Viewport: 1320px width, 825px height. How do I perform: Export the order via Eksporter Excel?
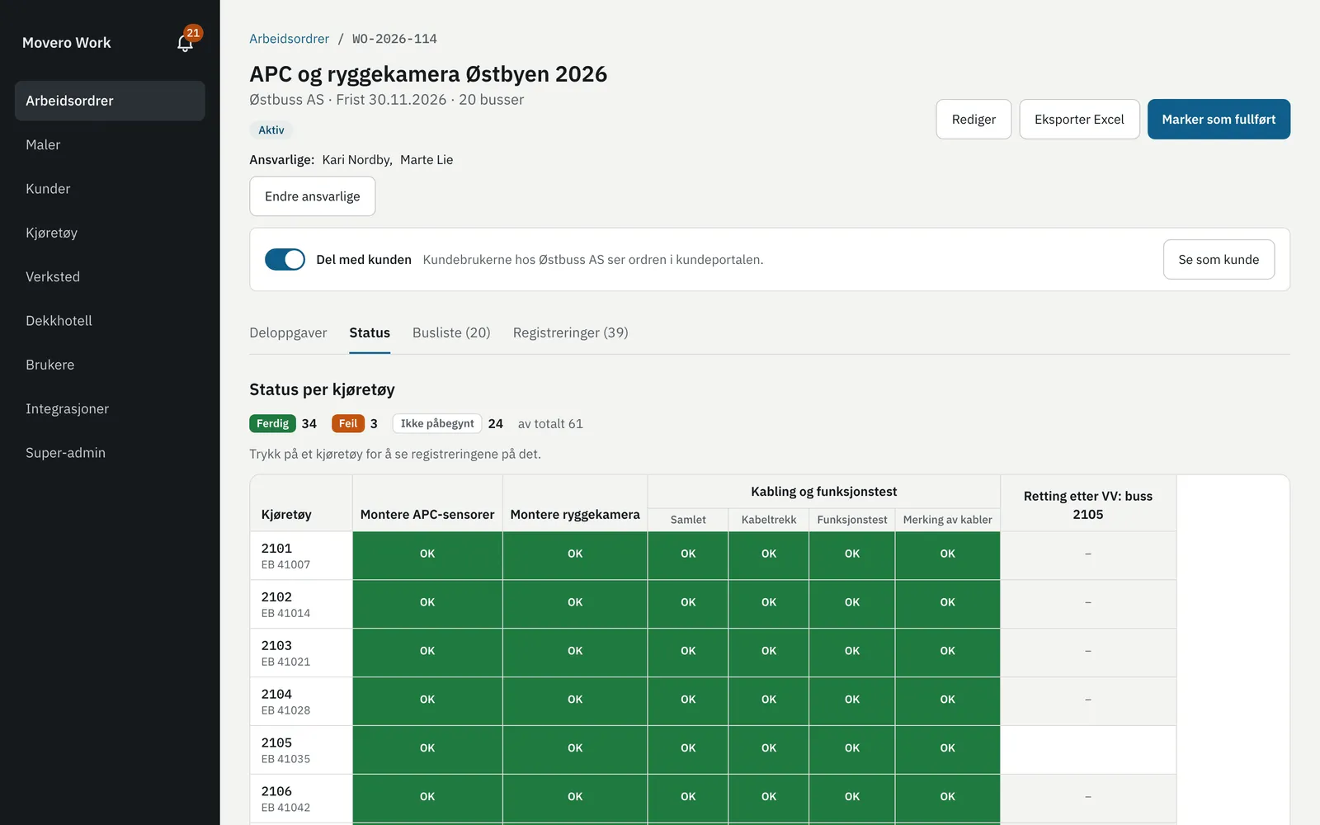(x=1079, y=120)
